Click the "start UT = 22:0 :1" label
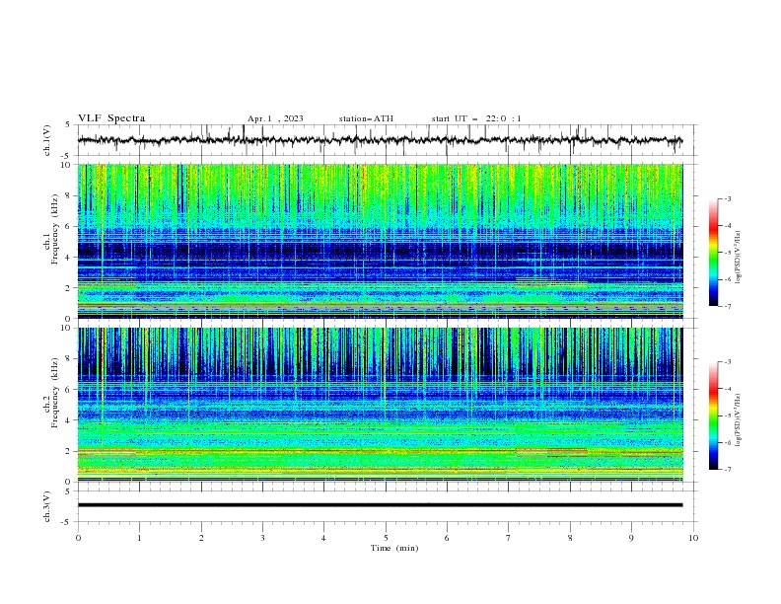This screenshot has height=604, width=781. pyautogui.click(x=476, y=118)
